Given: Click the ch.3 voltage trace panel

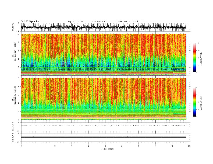Looking at the screenshot, I should tap(105, 127).
